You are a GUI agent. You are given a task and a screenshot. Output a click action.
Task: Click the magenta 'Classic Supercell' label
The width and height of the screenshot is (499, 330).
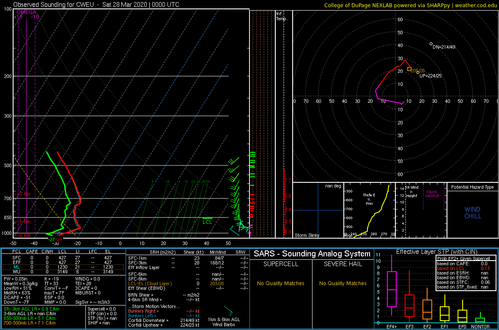tap(433, 194)
